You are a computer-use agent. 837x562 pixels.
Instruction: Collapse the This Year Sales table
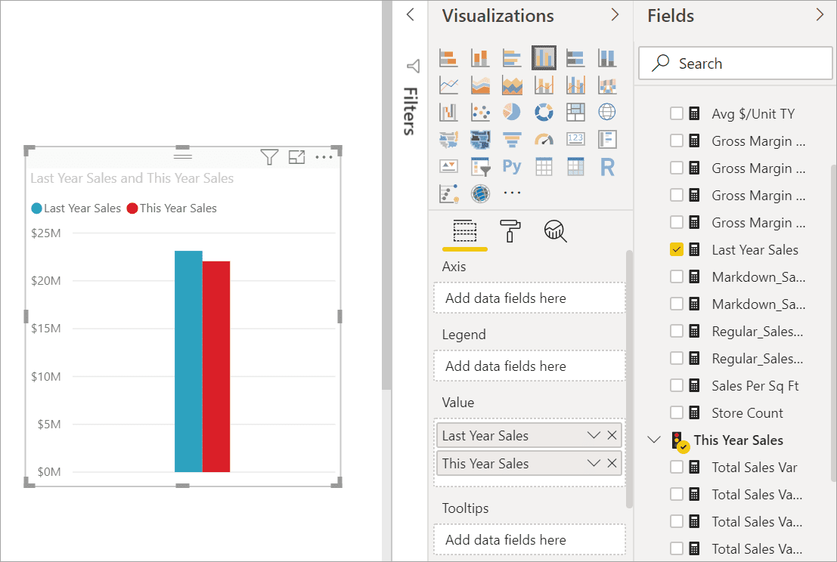653,440
